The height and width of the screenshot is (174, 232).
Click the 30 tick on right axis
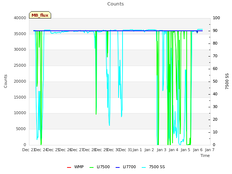pyautogui.click(x=215, y=107)
